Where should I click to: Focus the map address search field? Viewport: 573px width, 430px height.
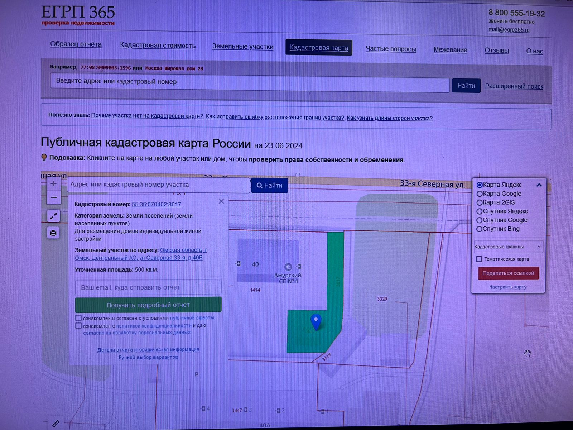158,185
